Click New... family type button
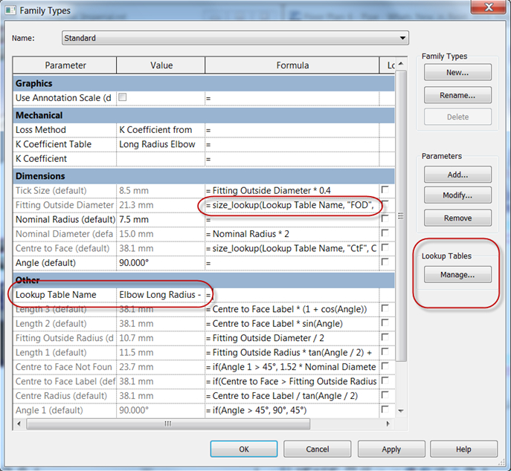Image resolution: width=511 pixels, height=471 pixels. click(457, 73)
